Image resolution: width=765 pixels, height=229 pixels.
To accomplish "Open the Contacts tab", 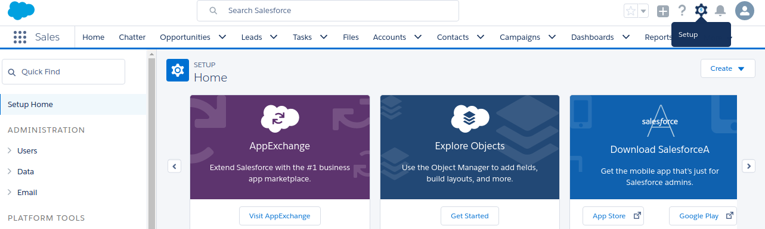I will tap(453, 37).
